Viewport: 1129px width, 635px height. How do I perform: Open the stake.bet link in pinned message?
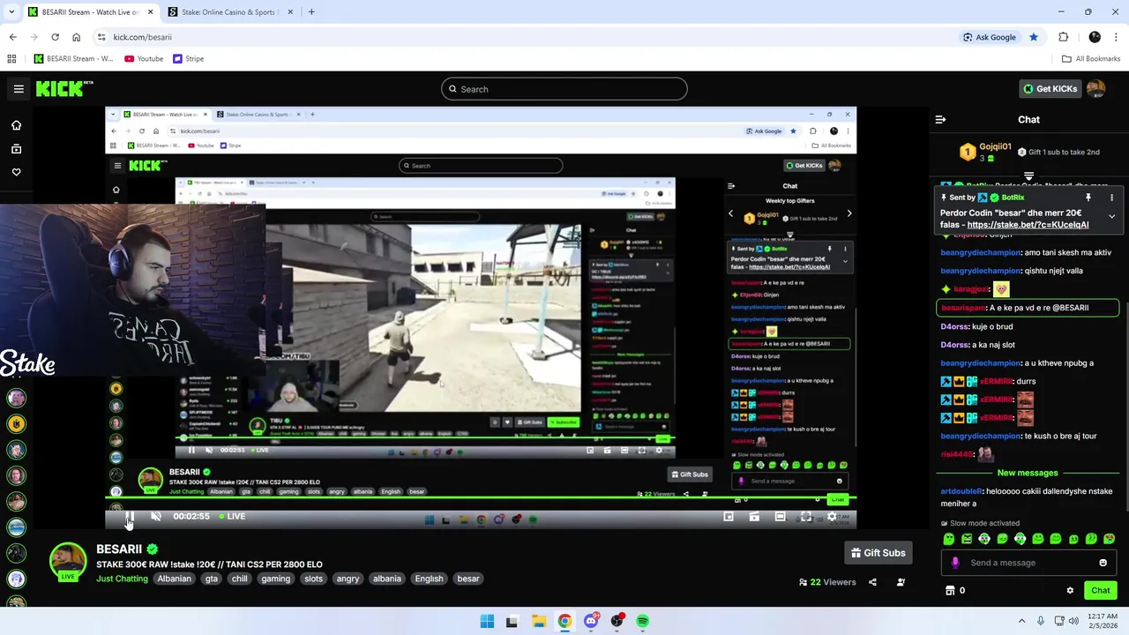coord(1028,225)
